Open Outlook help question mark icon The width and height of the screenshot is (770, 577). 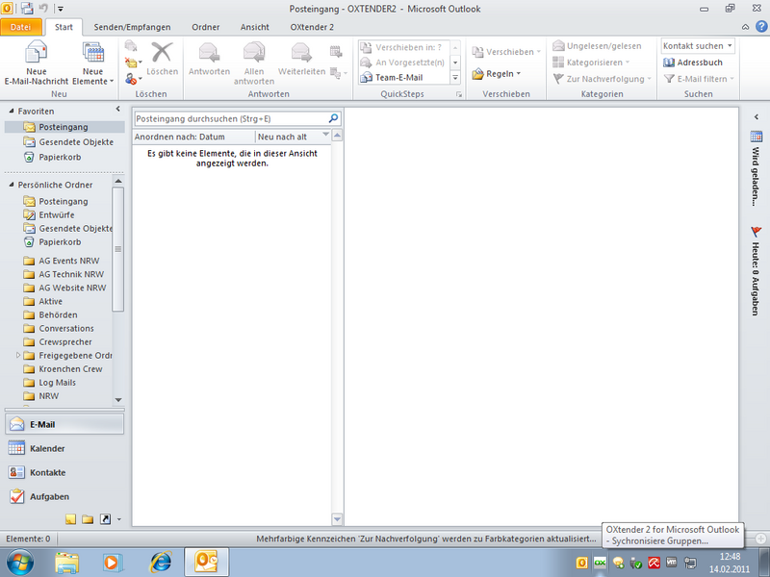tap(761, 27)
